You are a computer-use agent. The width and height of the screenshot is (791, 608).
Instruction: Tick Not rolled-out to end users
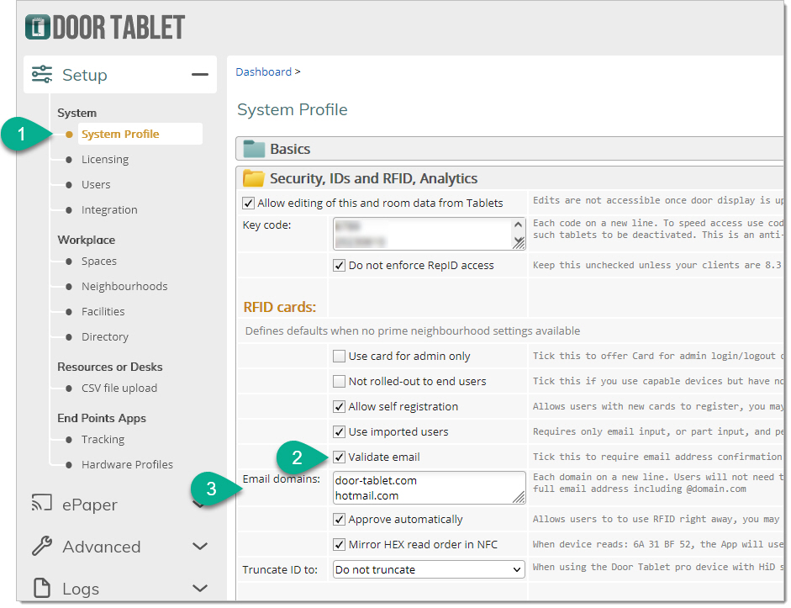(x=340, y=382)
